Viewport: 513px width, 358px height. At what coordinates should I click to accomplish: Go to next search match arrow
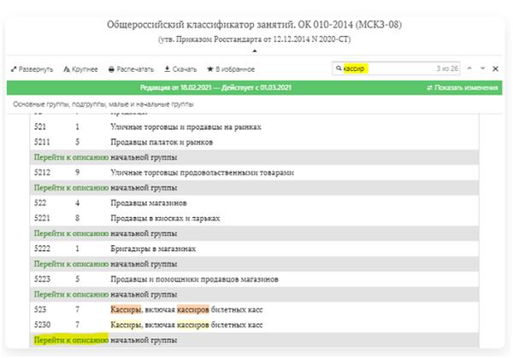pos(483,68)
